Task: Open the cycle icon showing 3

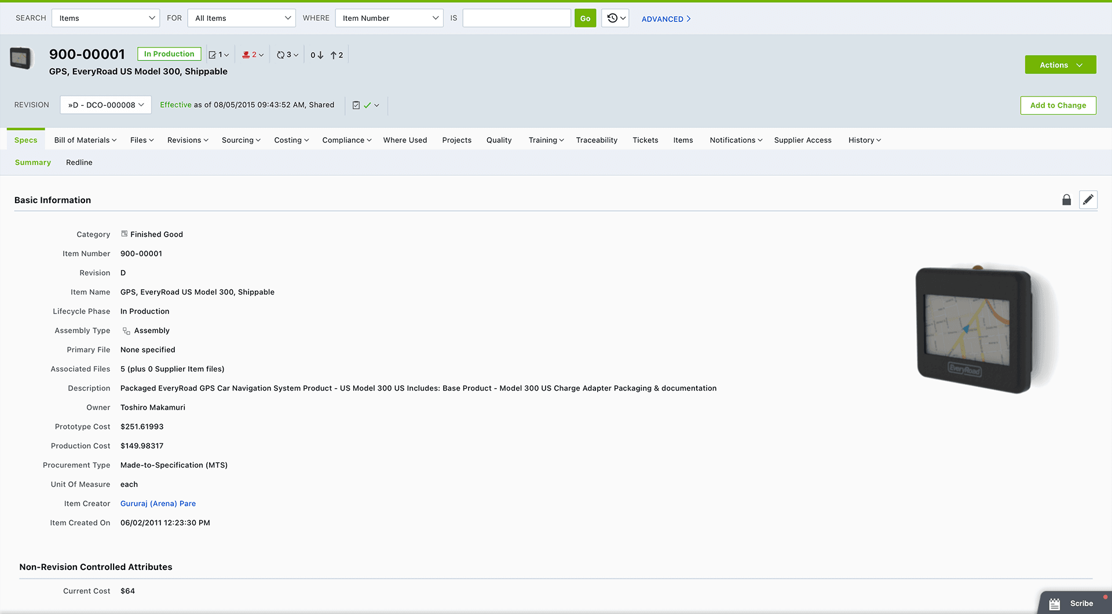Action: click(x=287, y=55)
